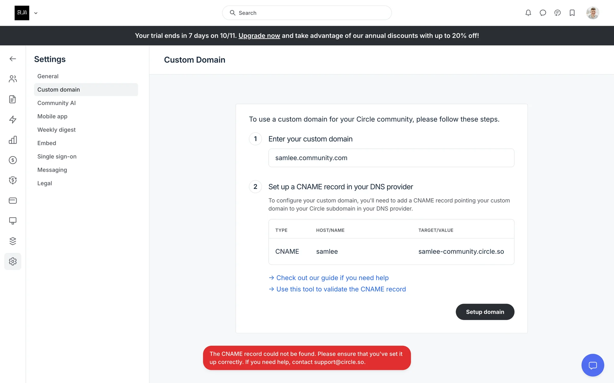
Task: Click the layers stack icon in sidebar
Action: tap(13, 241)
